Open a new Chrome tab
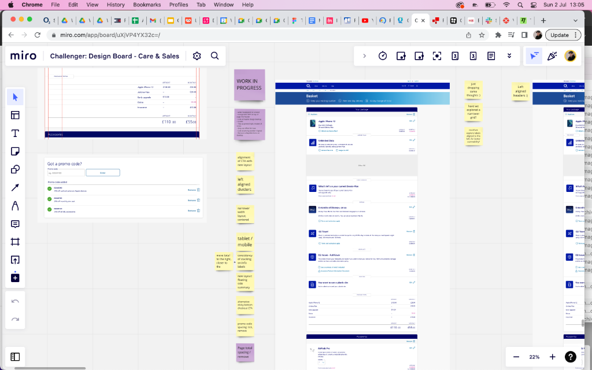 (543, 20)
